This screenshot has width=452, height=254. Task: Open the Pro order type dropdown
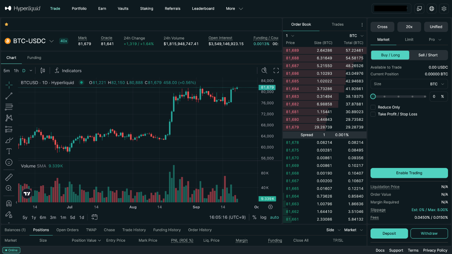pos(435,40)
